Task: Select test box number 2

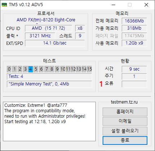Action: coord(20,69)
